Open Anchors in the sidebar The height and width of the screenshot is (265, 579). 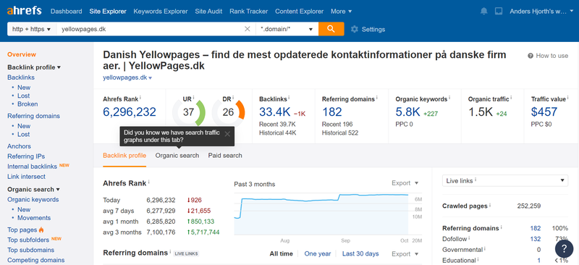tap(20, 146)
